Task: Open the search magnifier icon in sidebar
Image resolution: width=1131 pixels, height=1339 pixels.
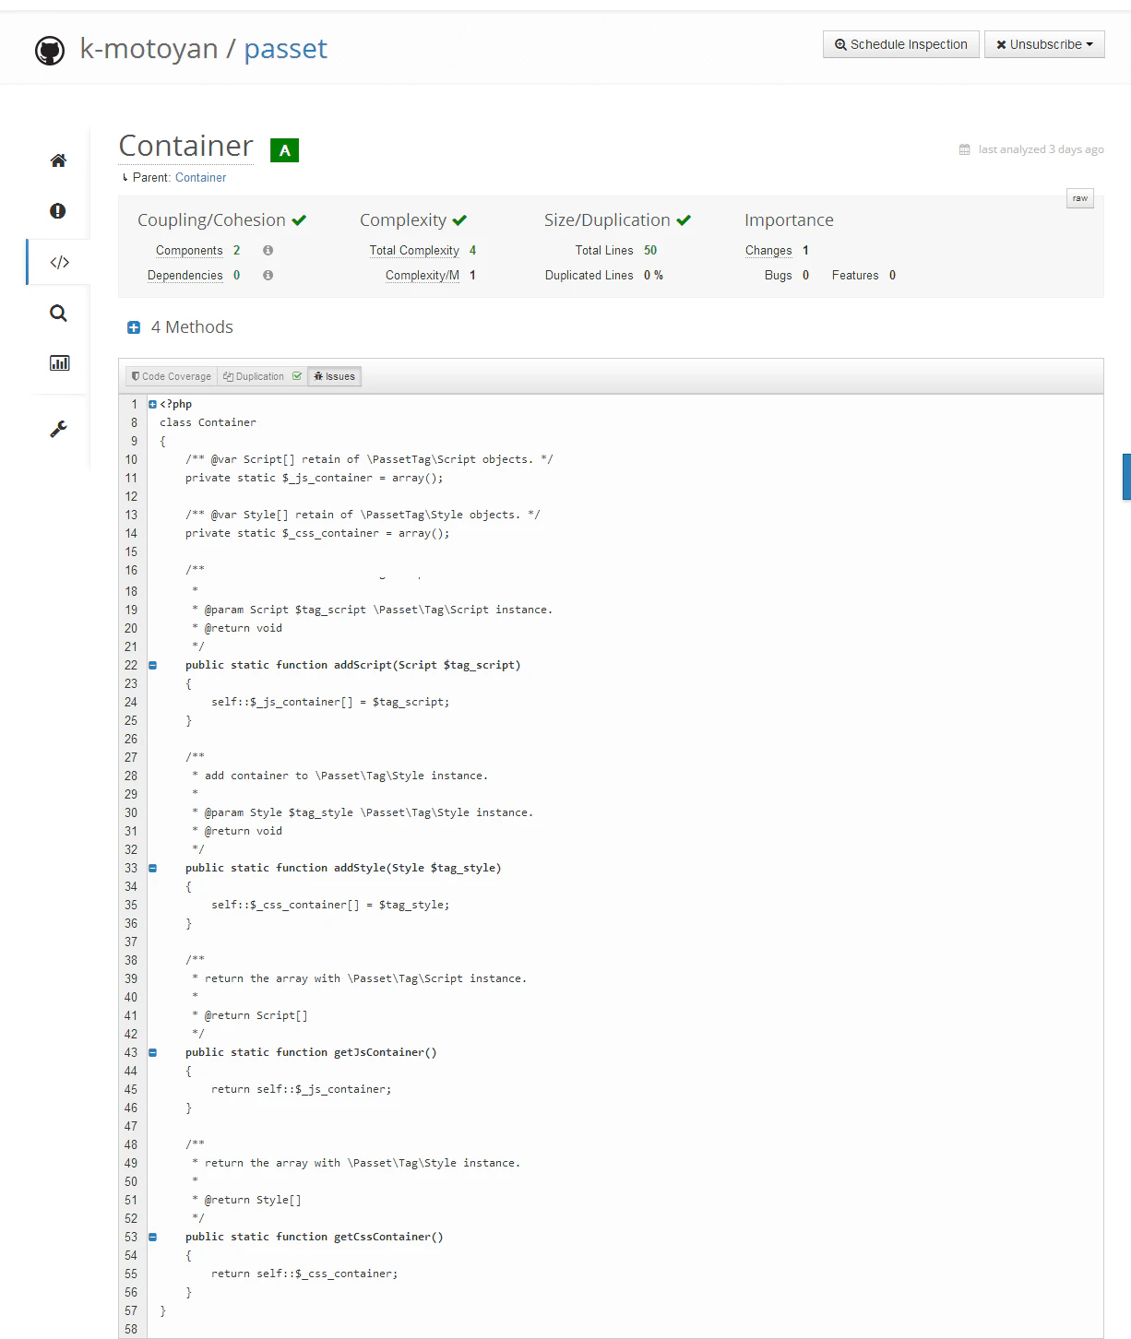Action: [58, 314]
